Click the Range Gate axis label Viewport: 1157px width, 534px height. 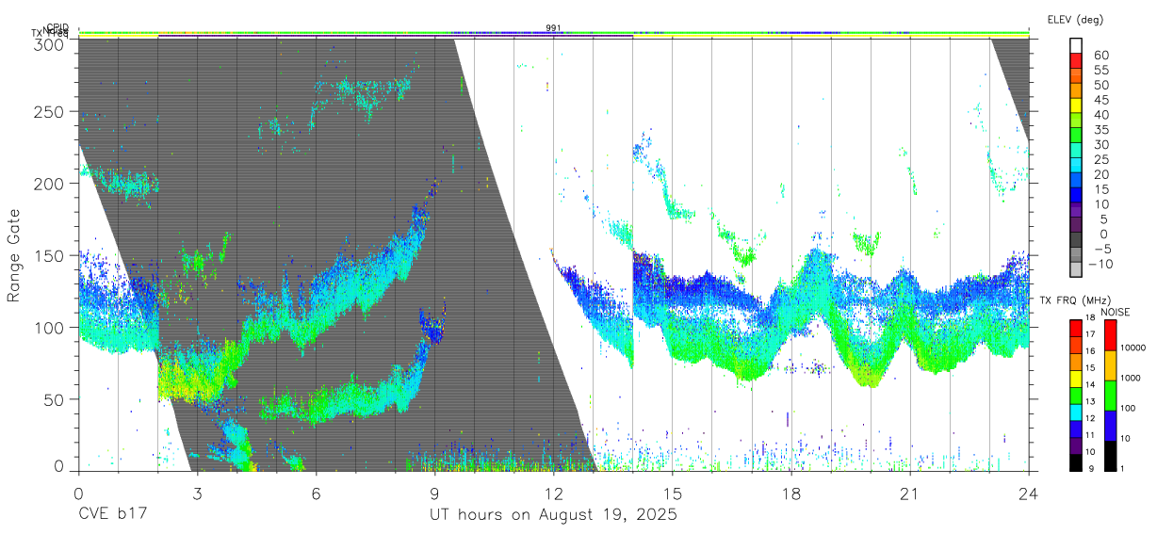pos(15,256)
